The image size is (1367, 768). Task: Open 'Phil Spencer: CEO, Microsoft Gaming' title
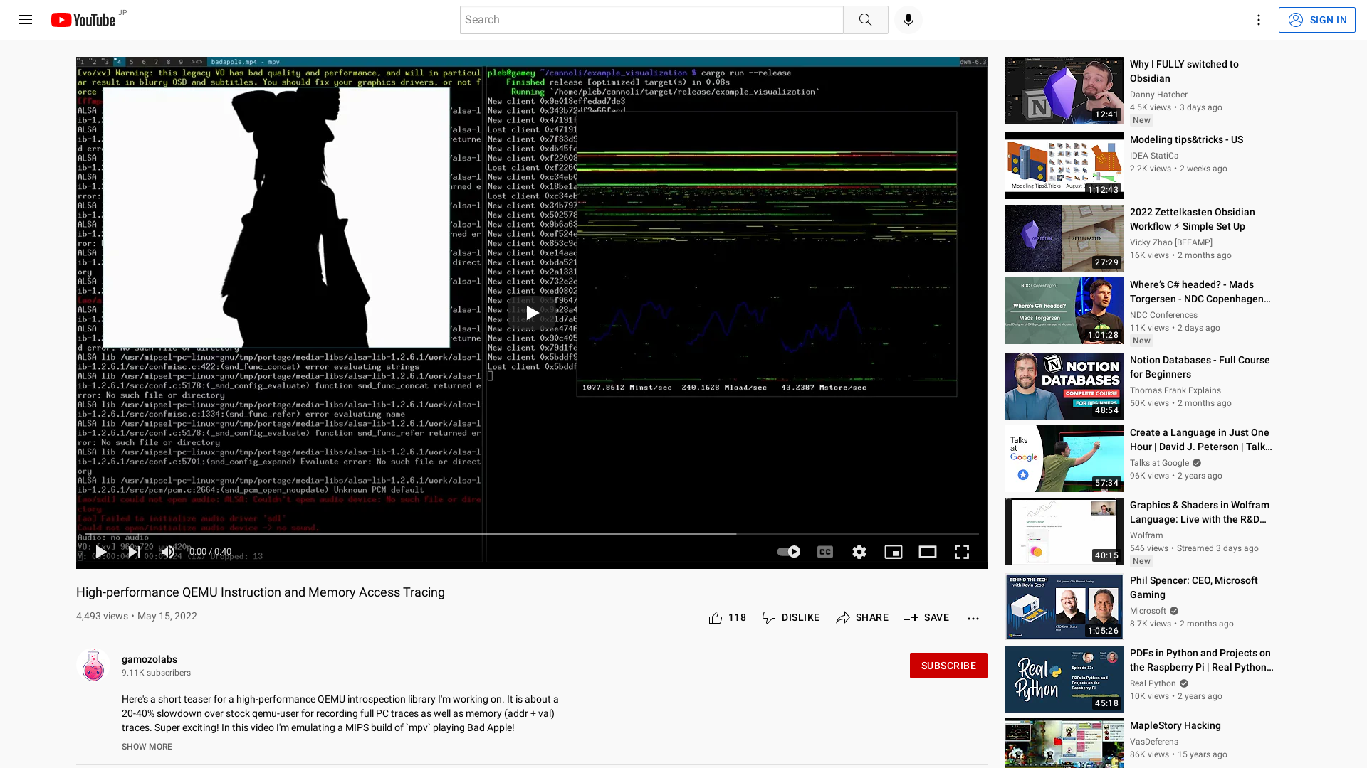coord(1194,587)
